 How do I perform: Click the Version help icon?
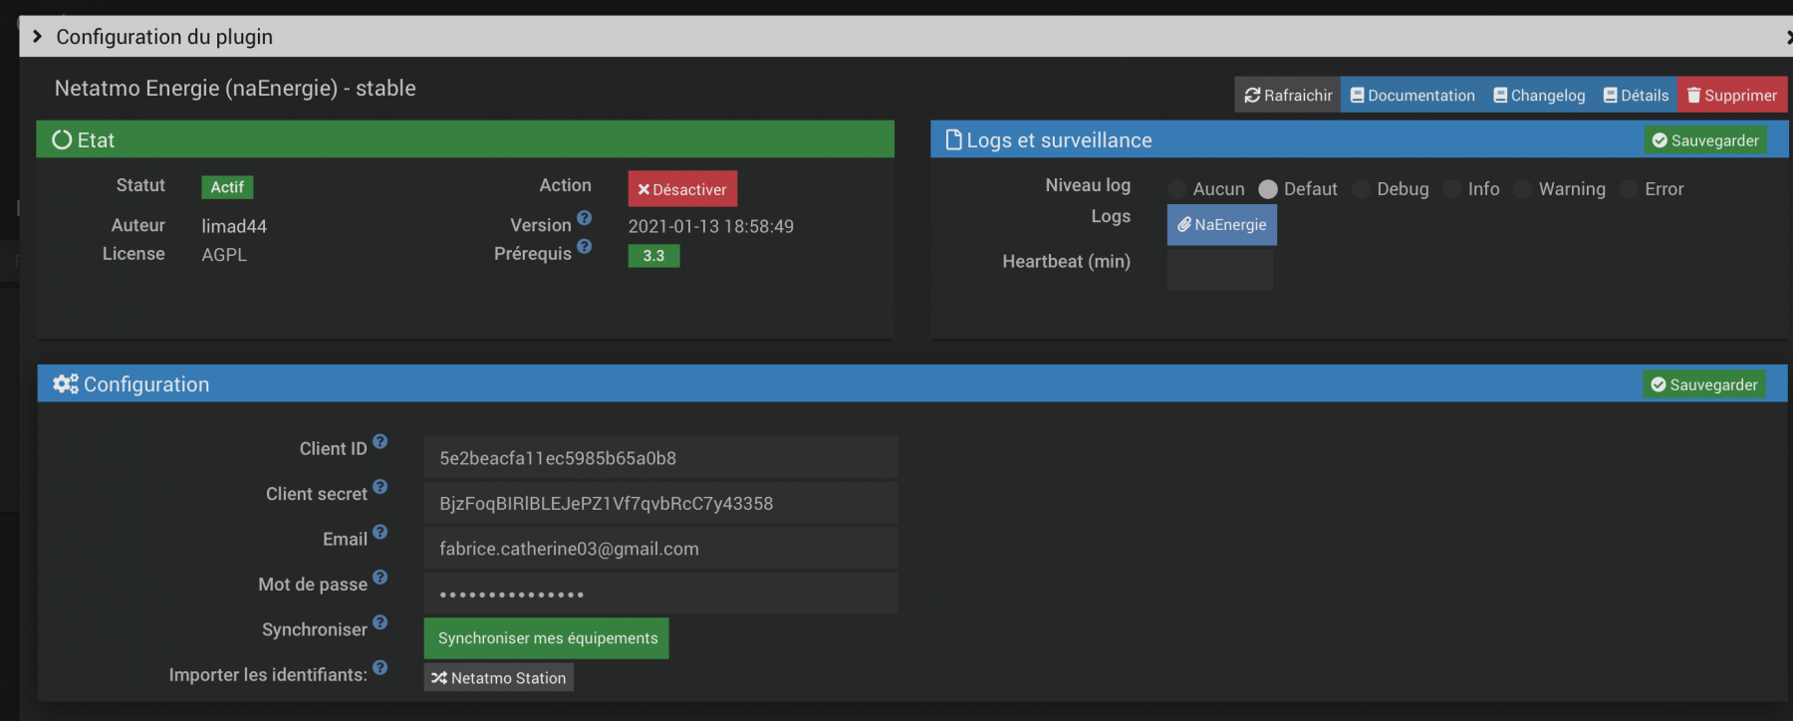click(x=585, y=218)
